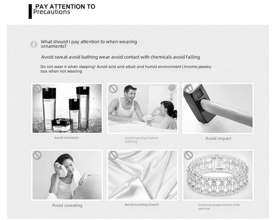The width and height of the screenshot is (276, 220).
Task: Click prohibition icon on sweating woman image
Action: coord(37,155)
